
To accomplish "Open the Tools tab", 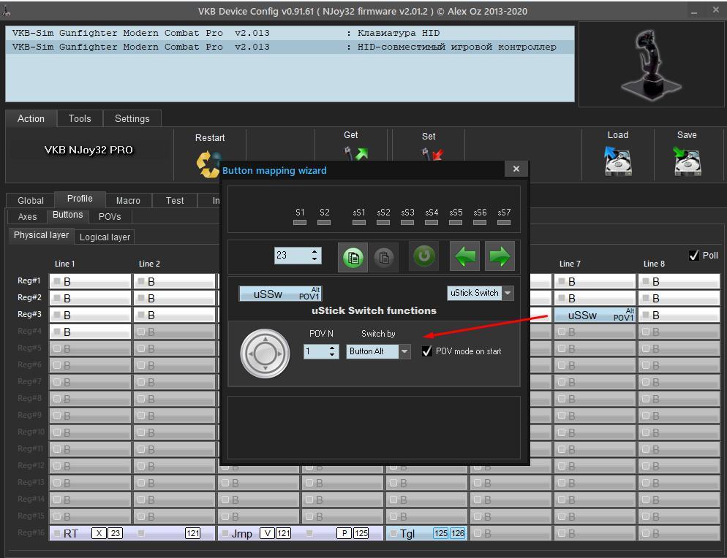I will coord(80,118).
